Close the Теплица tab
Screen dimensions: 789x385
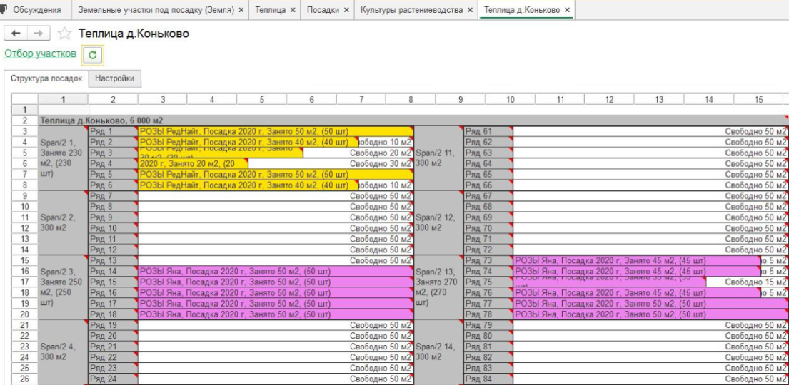coord(293,10)
